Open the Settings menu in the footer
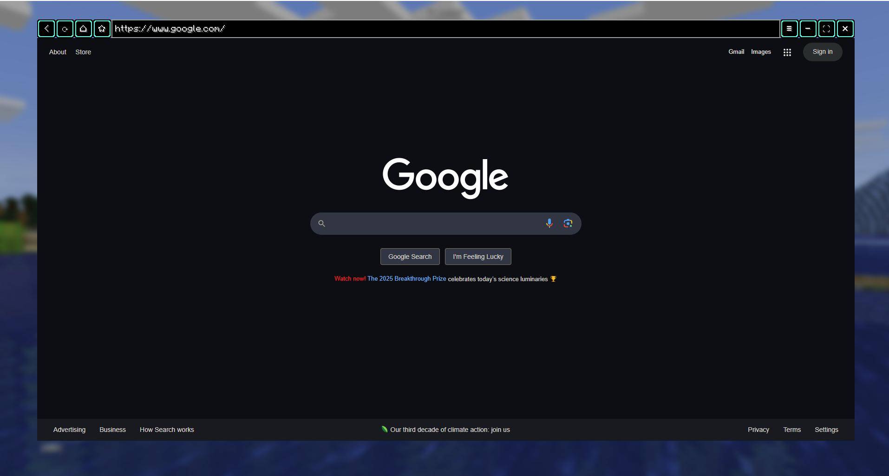This screenshot has height=476, width=889. tap(826, 430)
